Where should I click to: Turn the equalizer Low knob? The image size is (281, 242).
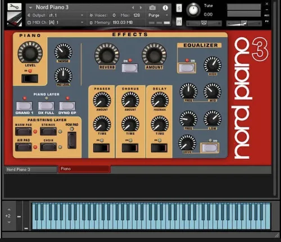click(x=212, y=118)
